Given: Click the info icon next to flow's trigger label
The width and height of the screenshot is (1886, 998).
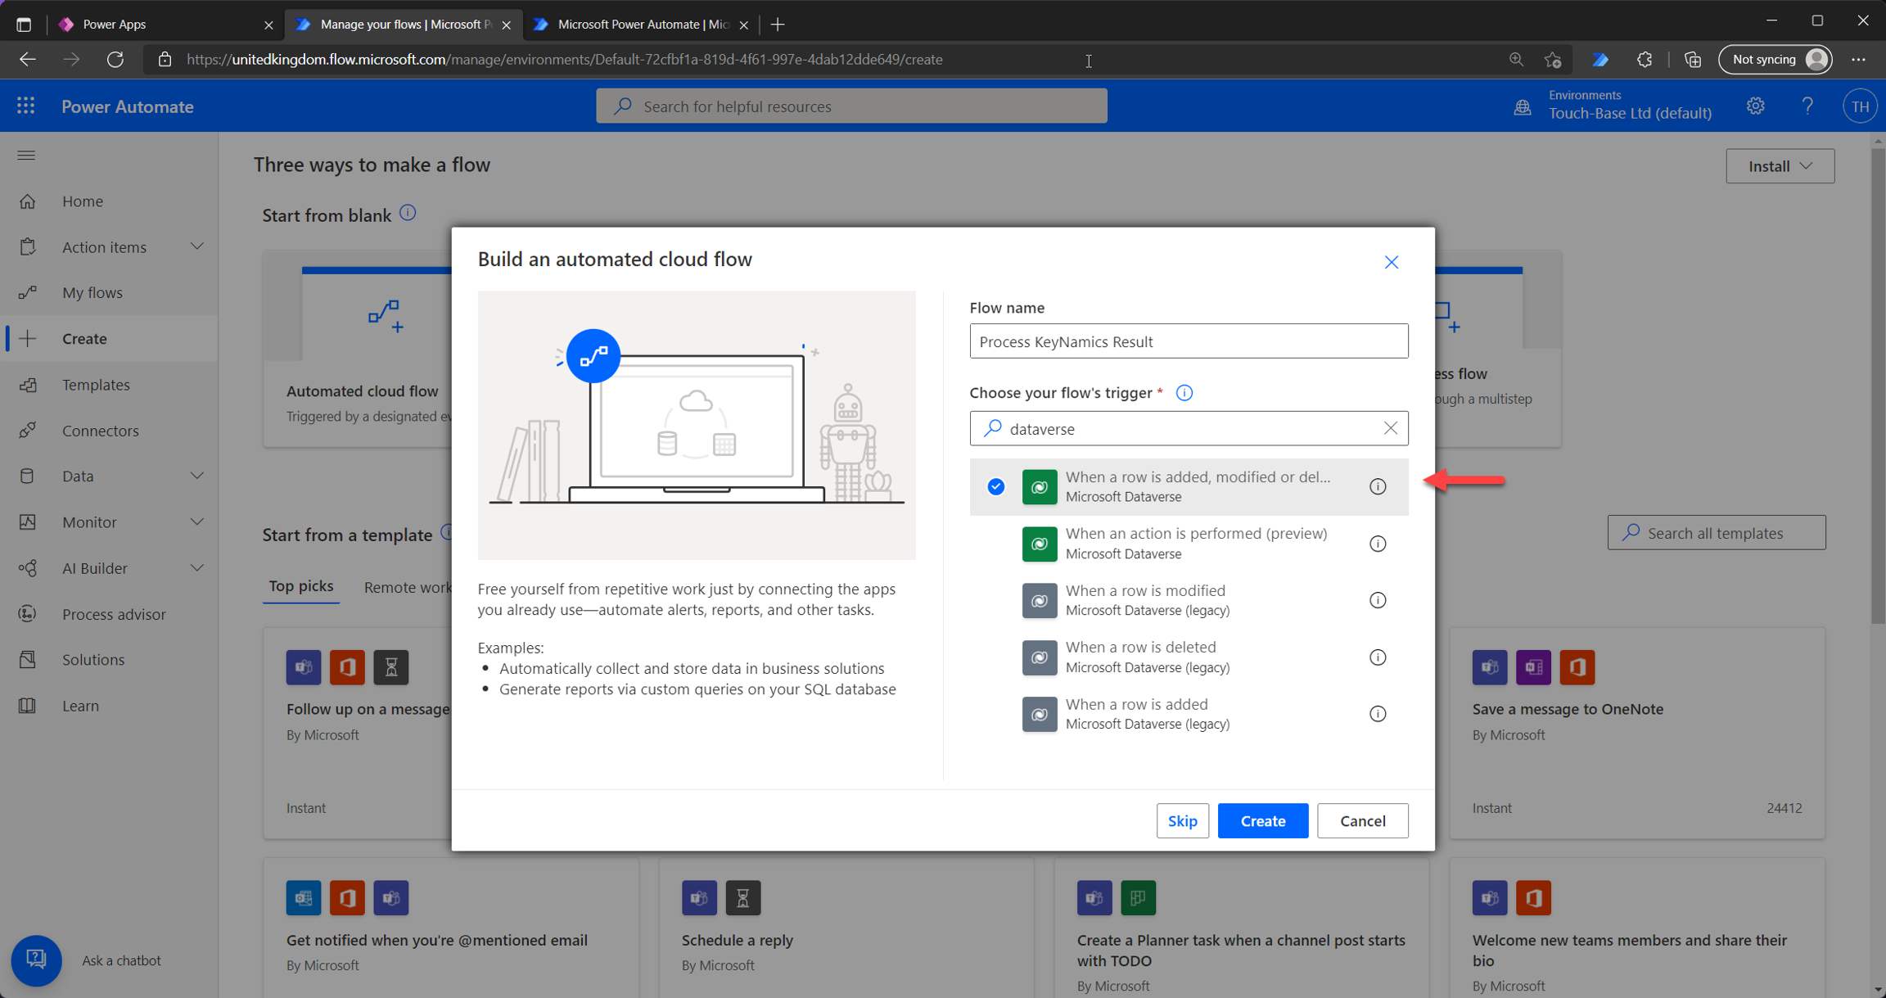Looking at the screenshot, I should coord(1184,393).
